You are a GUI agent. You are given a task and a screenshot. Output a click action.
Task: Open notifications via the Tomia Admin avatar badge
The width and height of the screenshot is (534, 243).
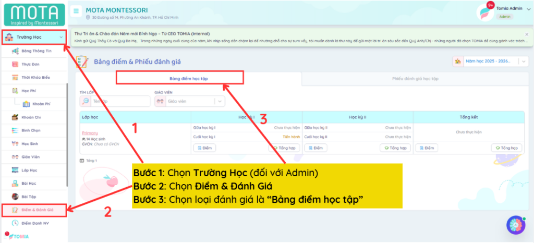pos(489,6)
